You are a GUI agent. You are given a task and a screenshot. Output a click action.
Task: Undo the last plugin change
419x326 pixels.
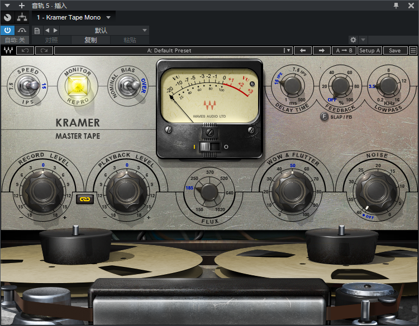pos(25,50)
